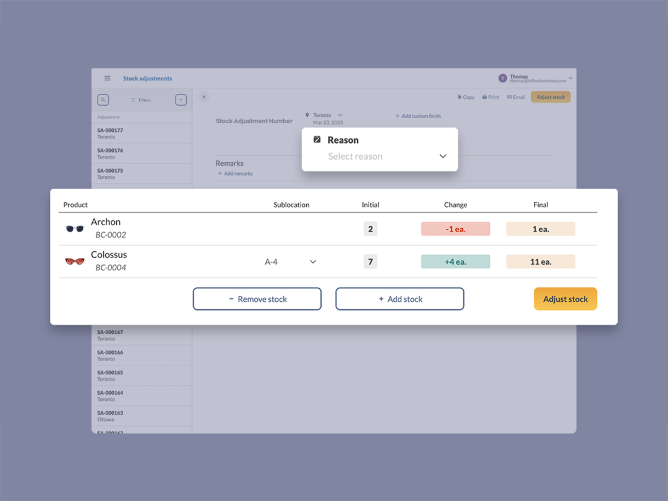Click the search icon in the sidebar
Screen dimensions: 668x501
click(x=103, y=100)
